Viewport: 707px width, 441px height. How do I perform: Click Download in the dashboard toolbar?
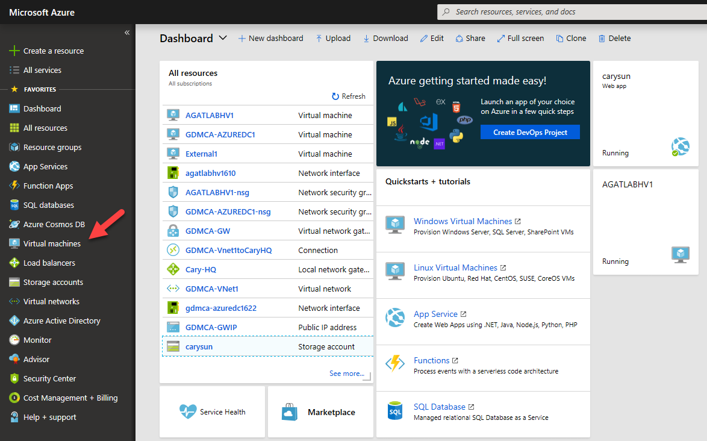pyautogui.click(x=385, y=39)
